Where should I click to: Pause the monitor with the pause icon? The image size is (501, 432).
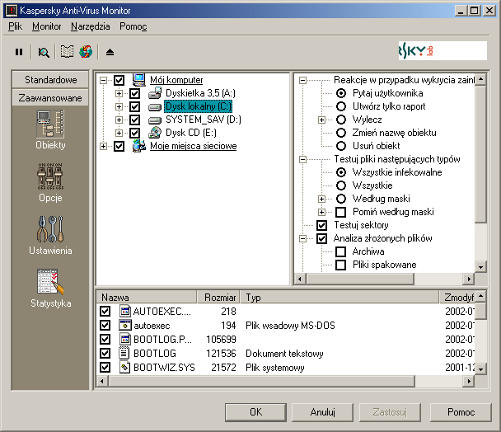[19, 52]
